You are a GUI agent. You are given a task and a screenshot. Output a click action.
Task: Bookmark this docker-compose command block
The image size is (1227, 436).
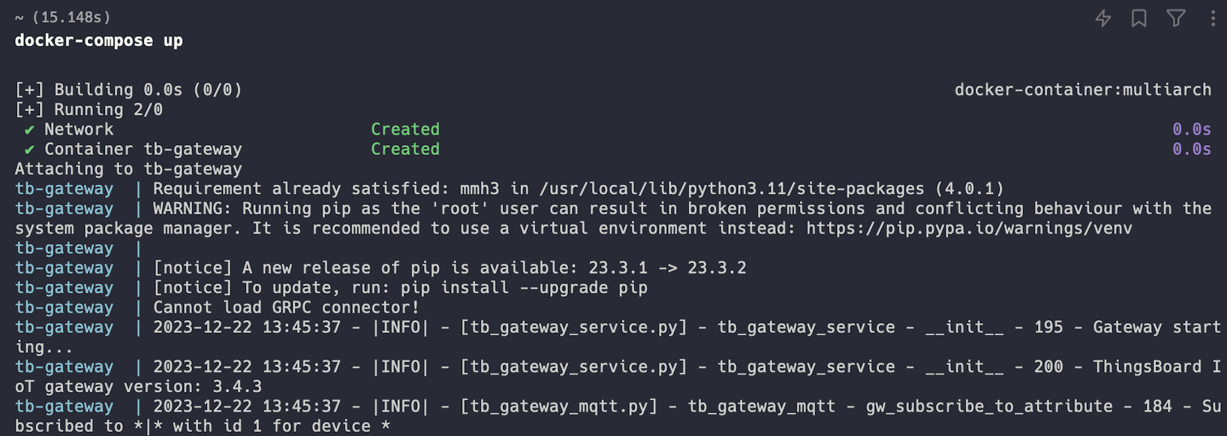(x=1139, y=18)
